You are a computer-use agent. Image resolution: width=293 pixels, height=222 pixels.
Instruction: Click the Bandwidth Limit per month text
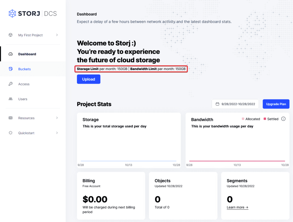pos(158,69)
